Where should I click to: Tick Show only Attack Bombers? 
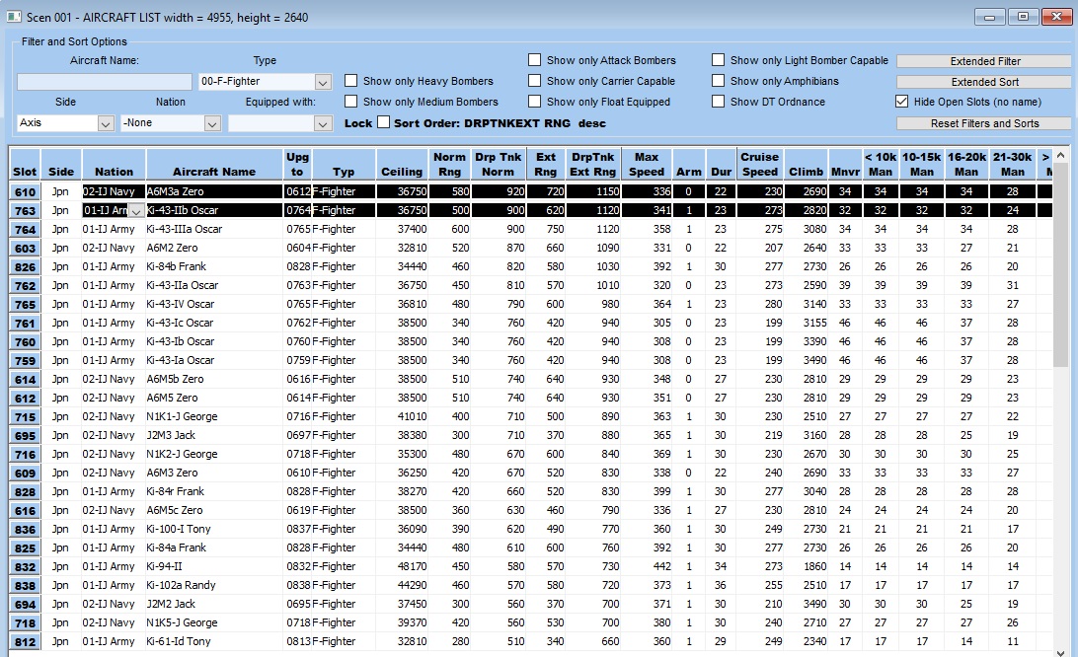[534, 60]
